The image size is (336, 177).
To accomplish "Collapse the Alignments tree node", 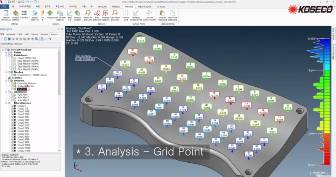I will (6, 92).
